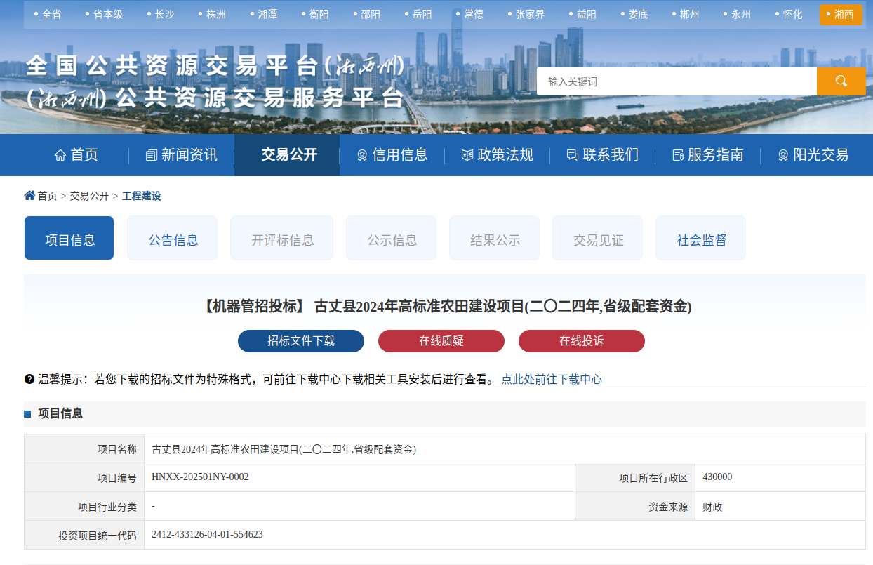
Task: Open the 公示信息 tab
Action: coord(392,238)
